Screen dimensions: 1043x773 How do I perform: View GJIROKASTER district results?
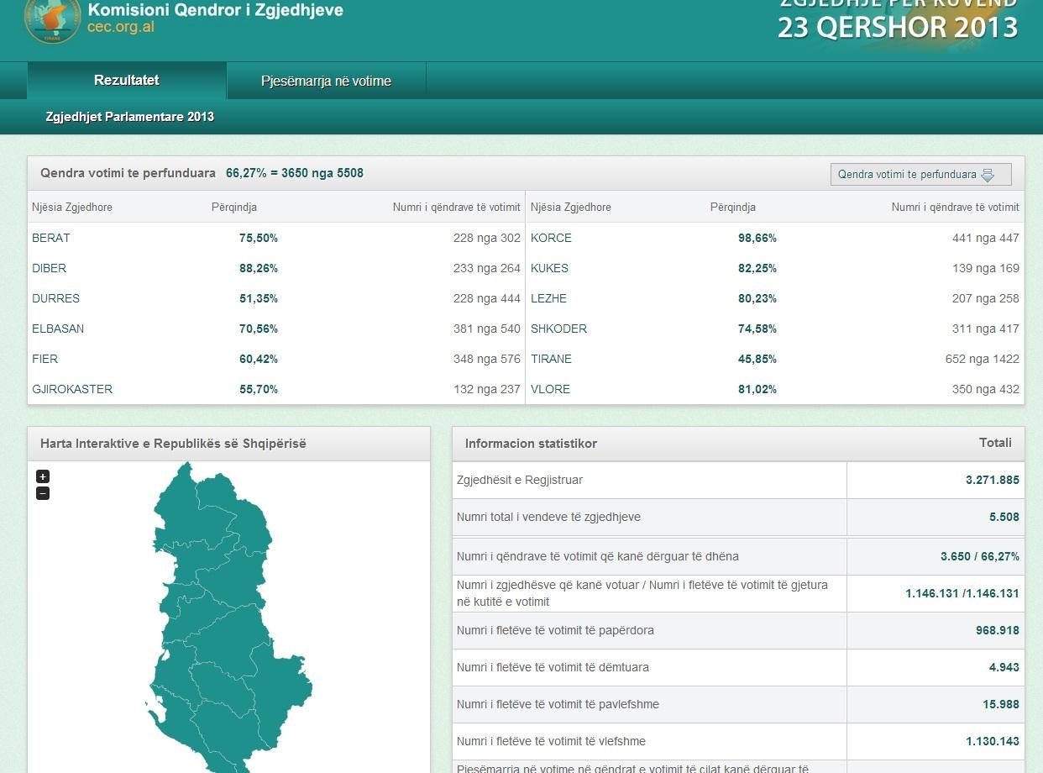pos(72,389)
